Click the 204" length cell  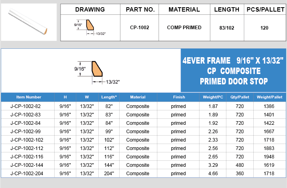(109, 174)
